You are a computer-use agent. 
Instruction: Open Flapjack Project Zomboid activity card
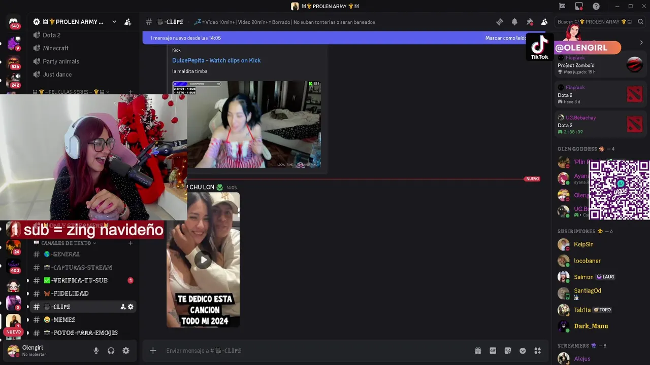600,64
